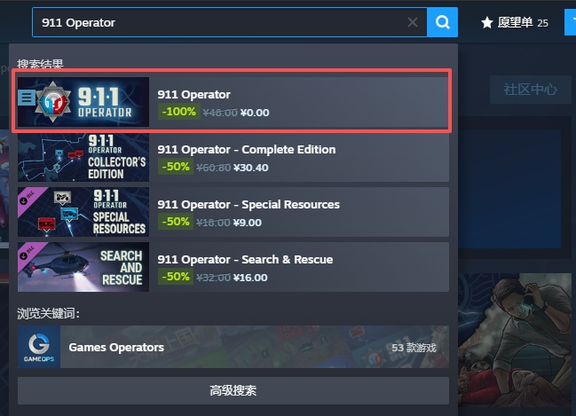This screenshot has width=576, height=416.
Task: Click the 社区中心 community hub button
Action: pyautogui.click(x=530, y=90)
